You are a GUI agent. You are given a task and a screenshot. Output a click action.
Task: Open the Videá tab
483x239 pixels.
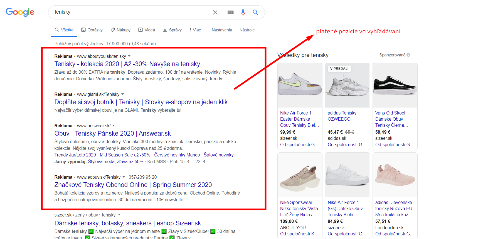147,30
